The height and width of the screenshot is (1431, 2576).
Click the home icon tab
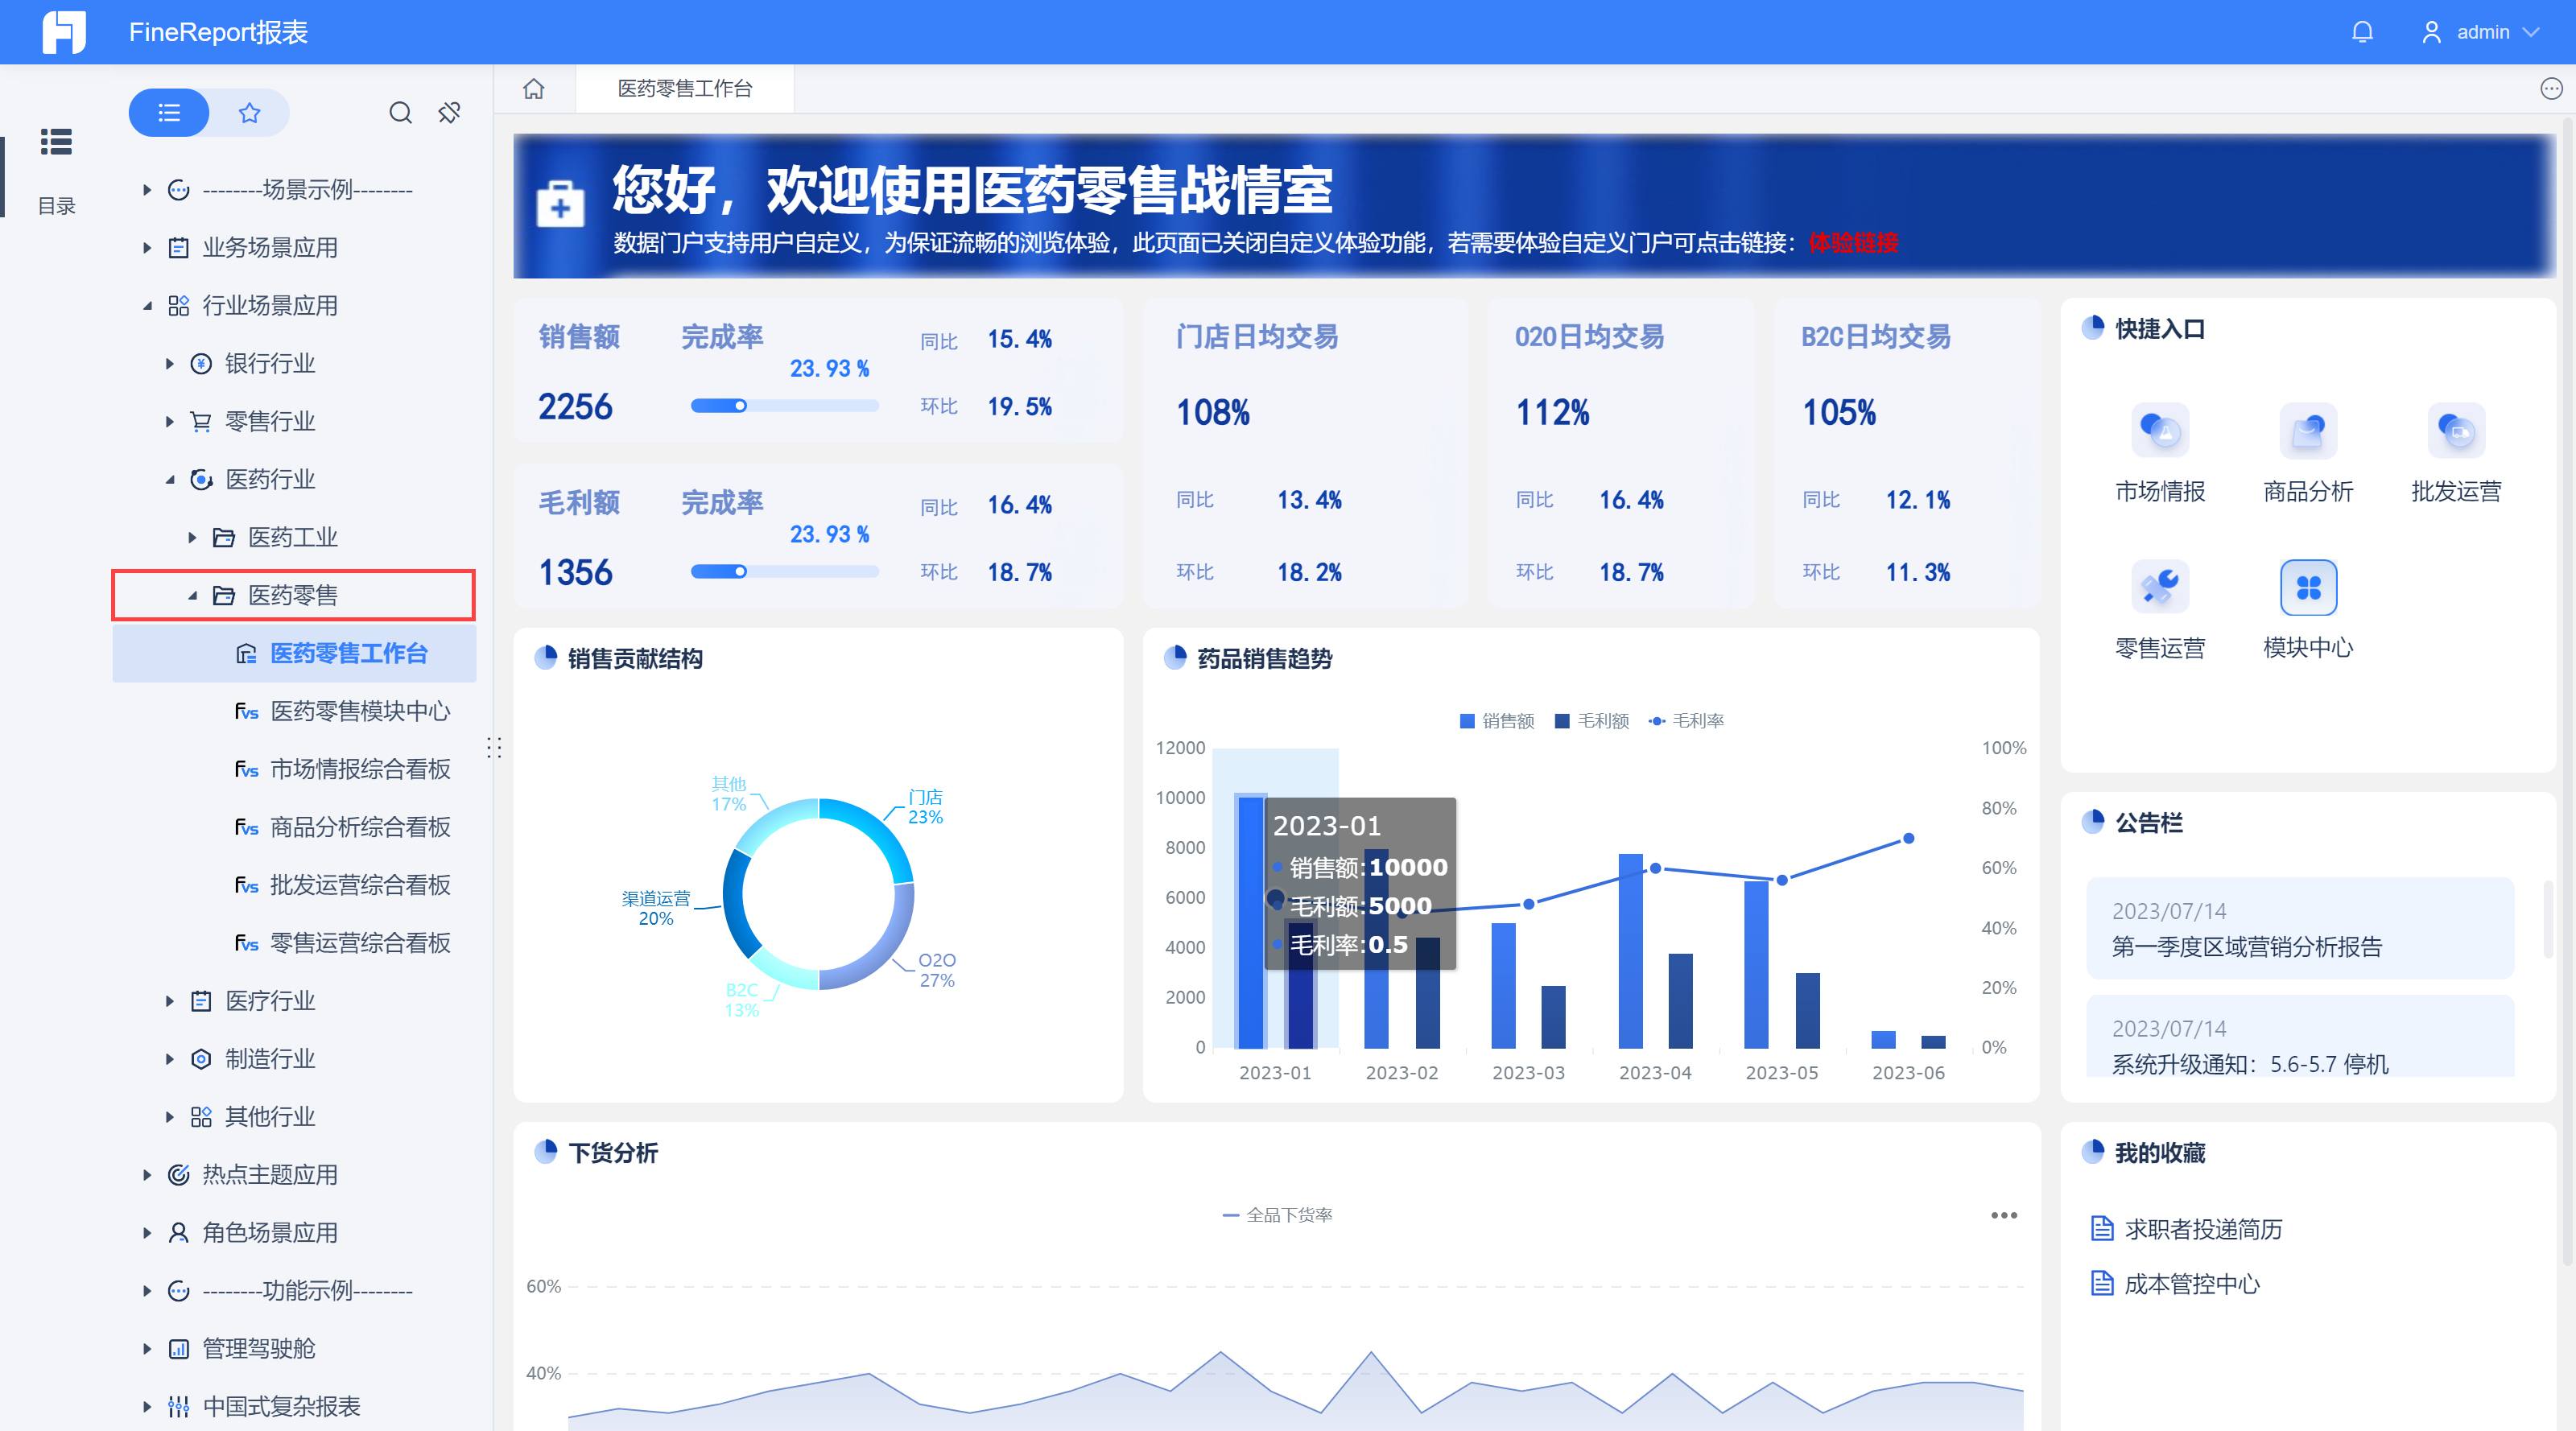tap(534, 89)
